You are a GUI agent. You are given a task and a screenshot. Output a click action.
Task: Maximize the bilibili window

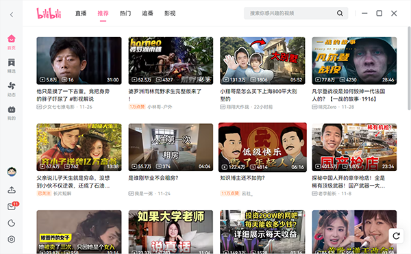[379, 14]
